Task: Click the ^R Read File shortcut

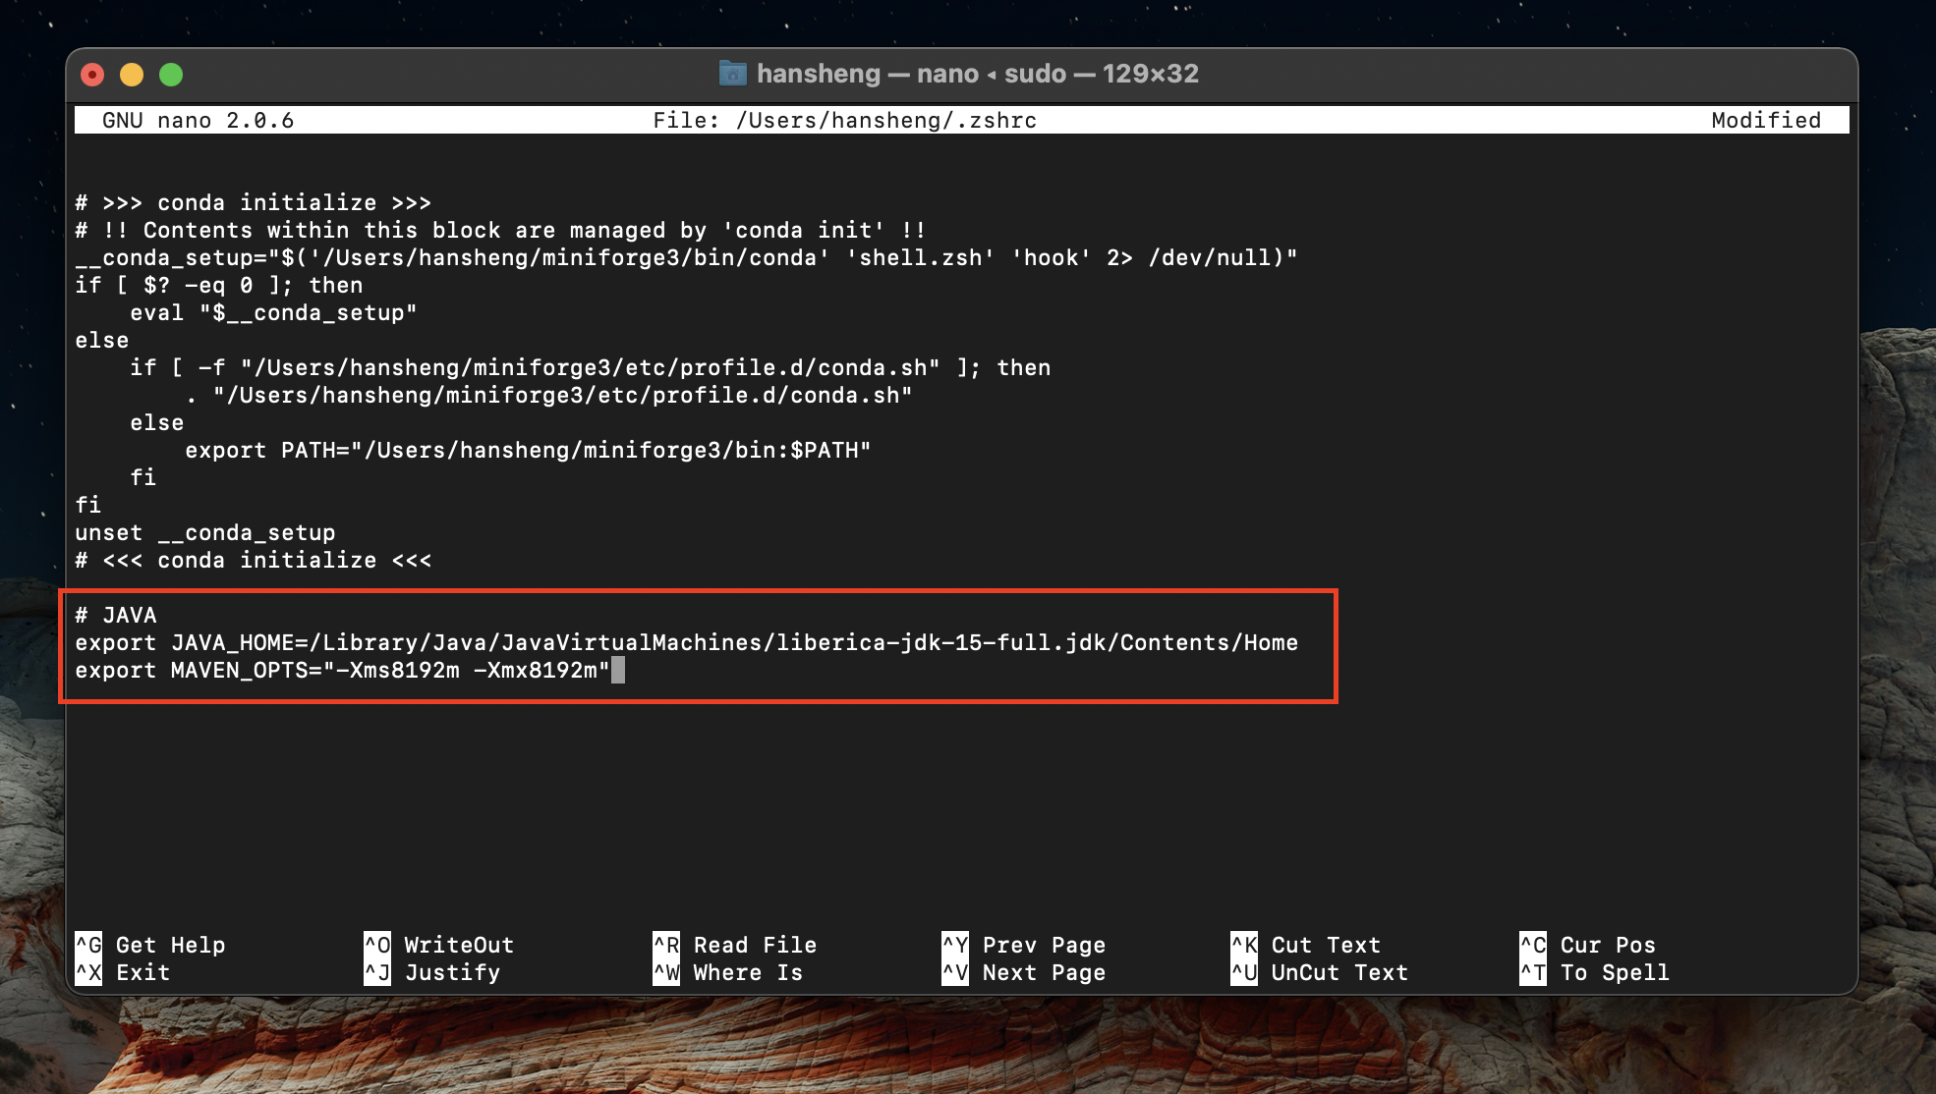Action: (734, 945)
